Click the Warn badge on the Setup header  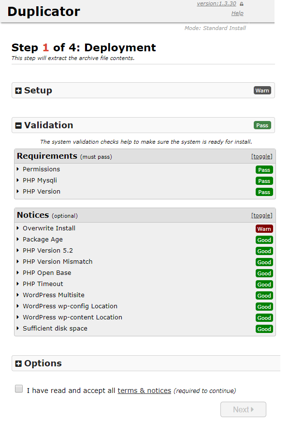262,90
